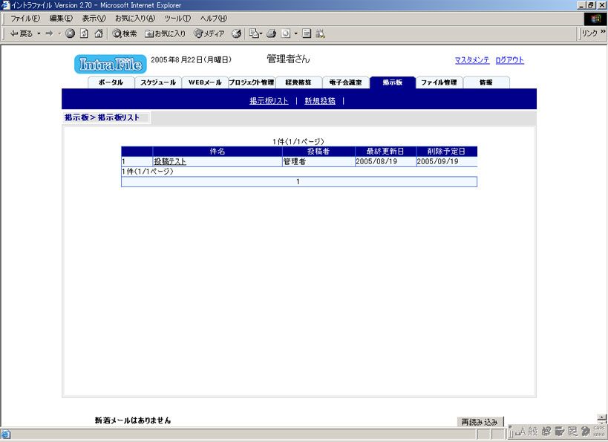Image resolution: width=608 pixels, height=442 pixels.
Task: Open the browser history icon
Action: click(236, 33)
